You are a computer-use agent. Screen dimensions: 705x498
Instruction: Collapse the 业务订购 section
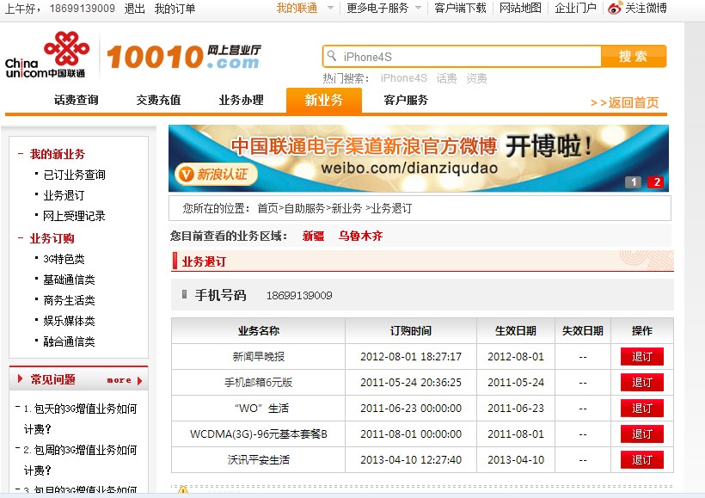pos(21,237)
